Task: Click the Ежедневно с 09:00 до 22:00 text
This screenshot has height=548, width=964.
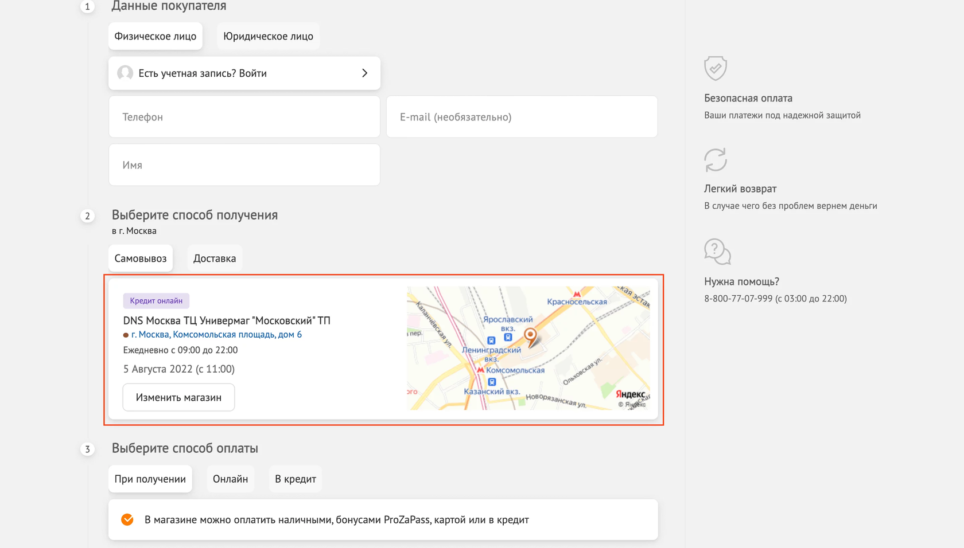Action: pos(180,350)
